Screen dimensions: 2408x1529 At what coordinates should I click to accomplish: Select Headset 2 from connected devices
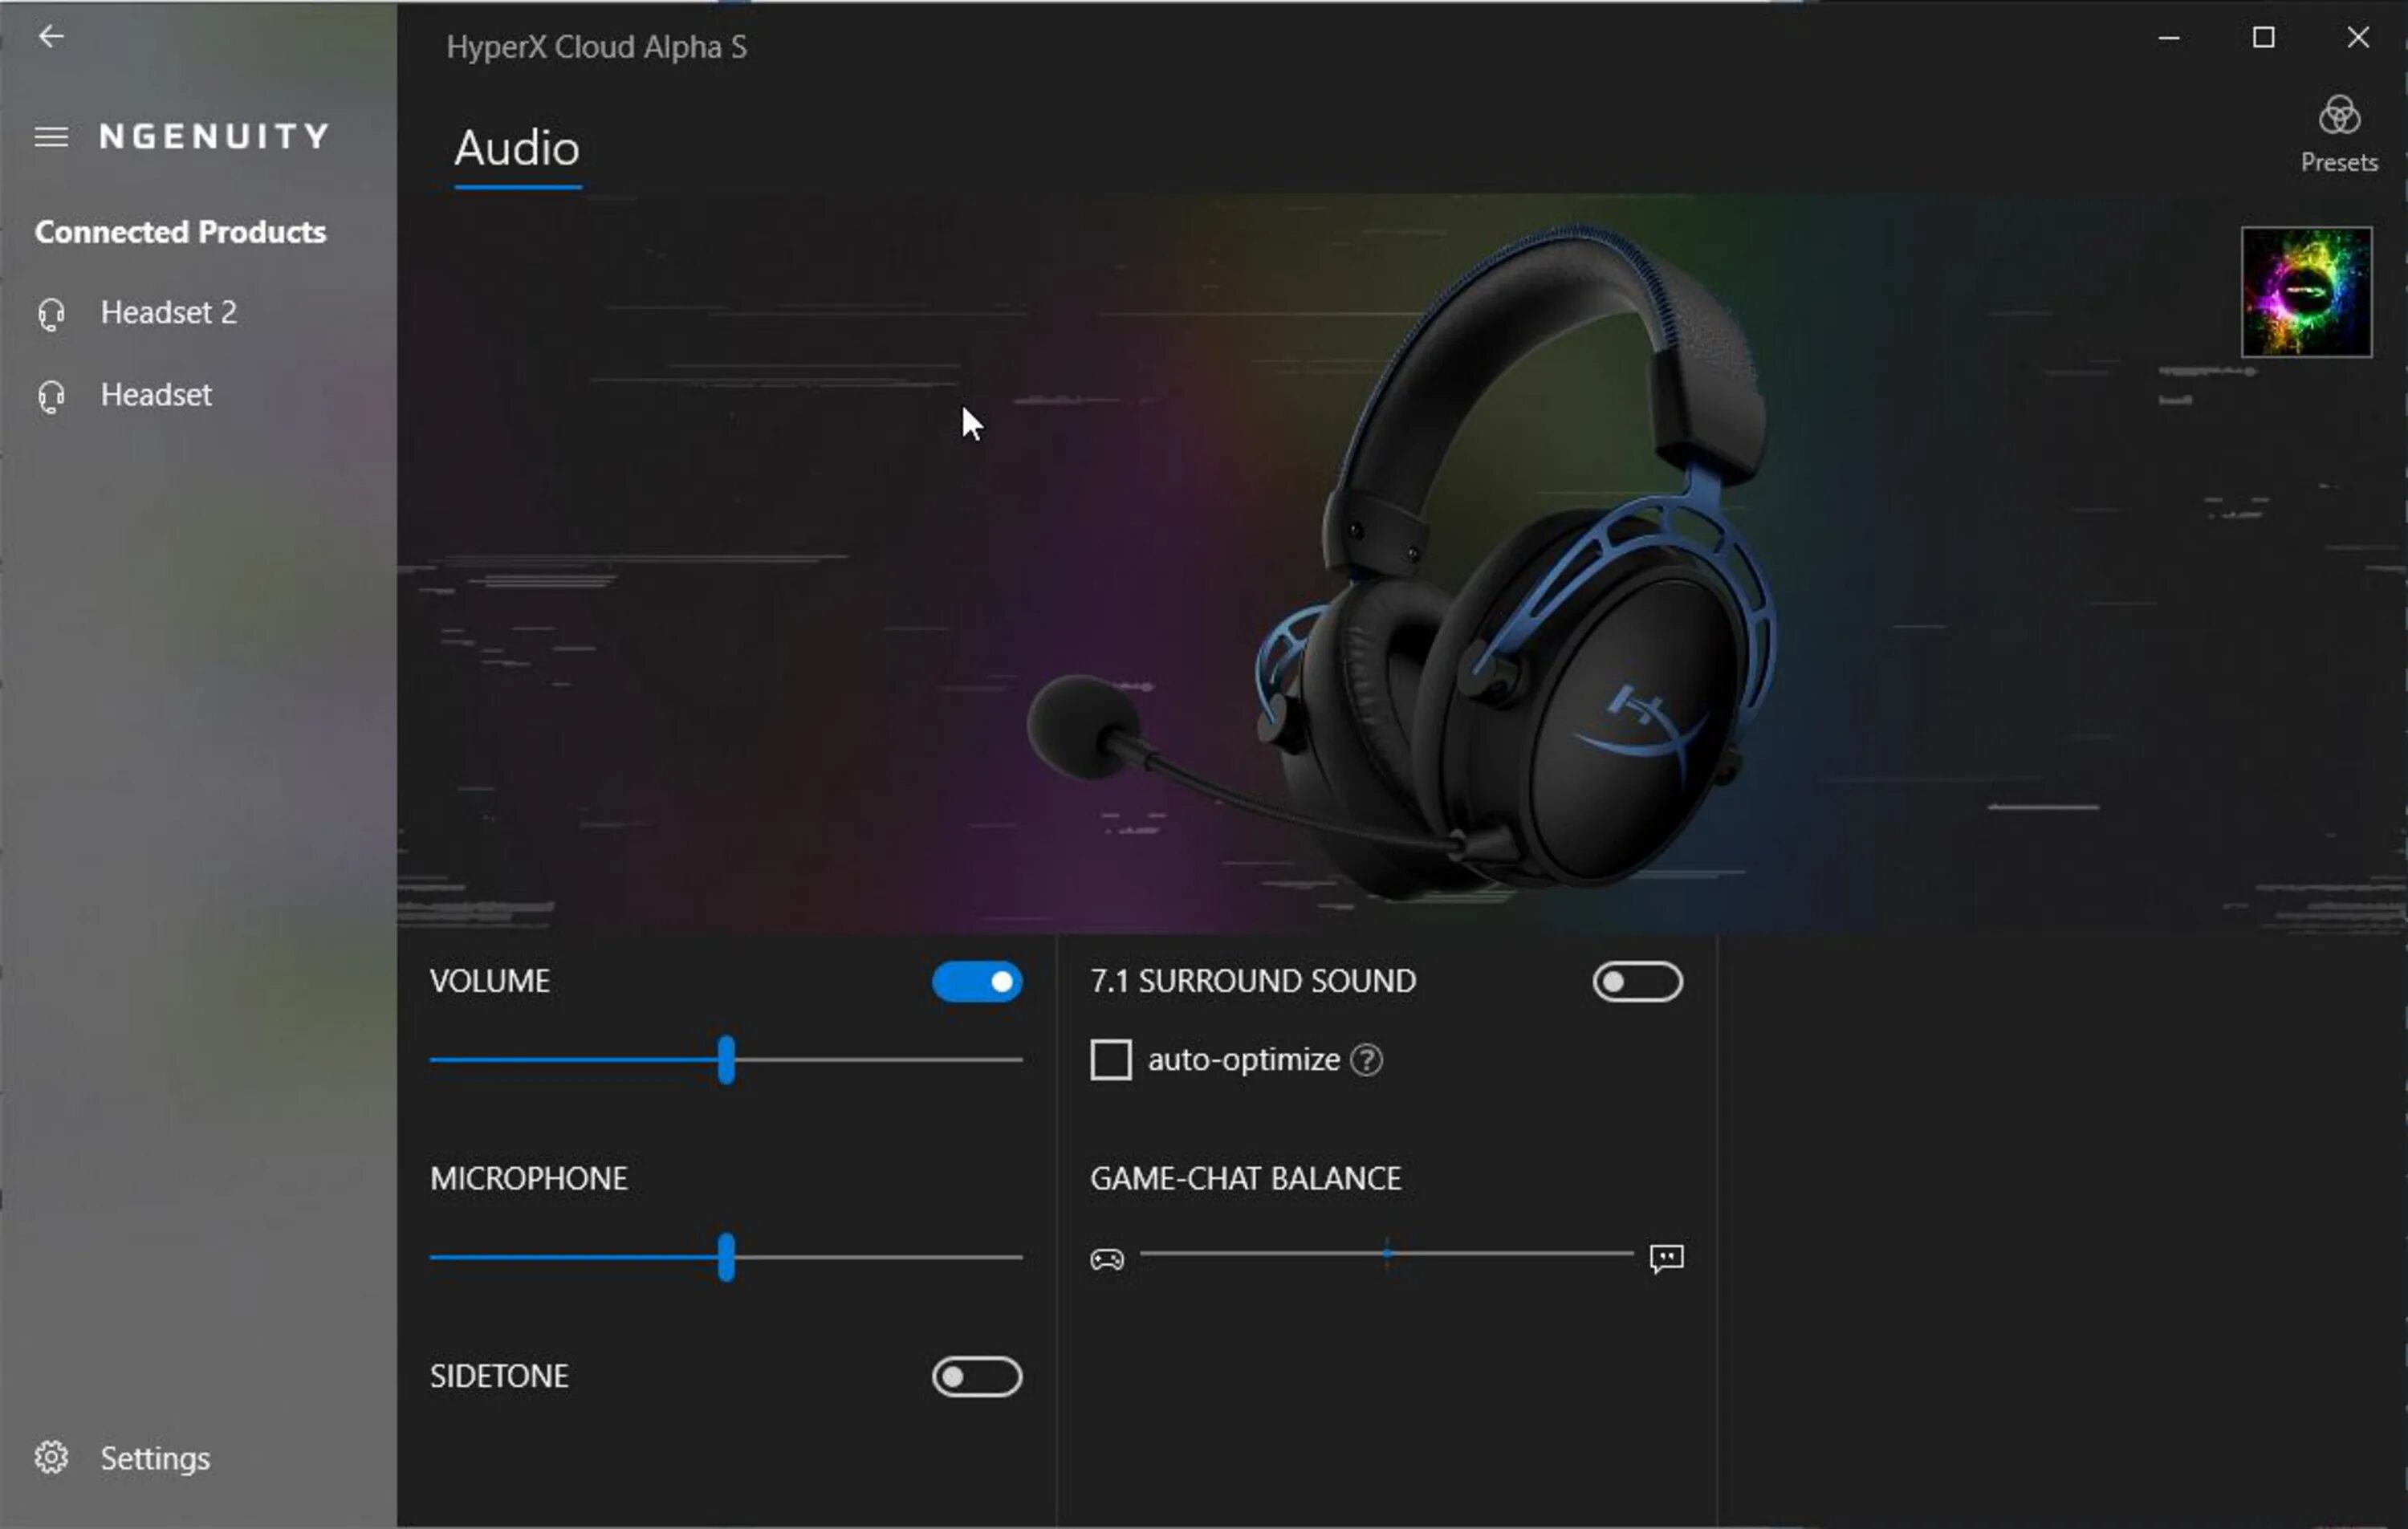pyautogui.click(x=169, y=311)
